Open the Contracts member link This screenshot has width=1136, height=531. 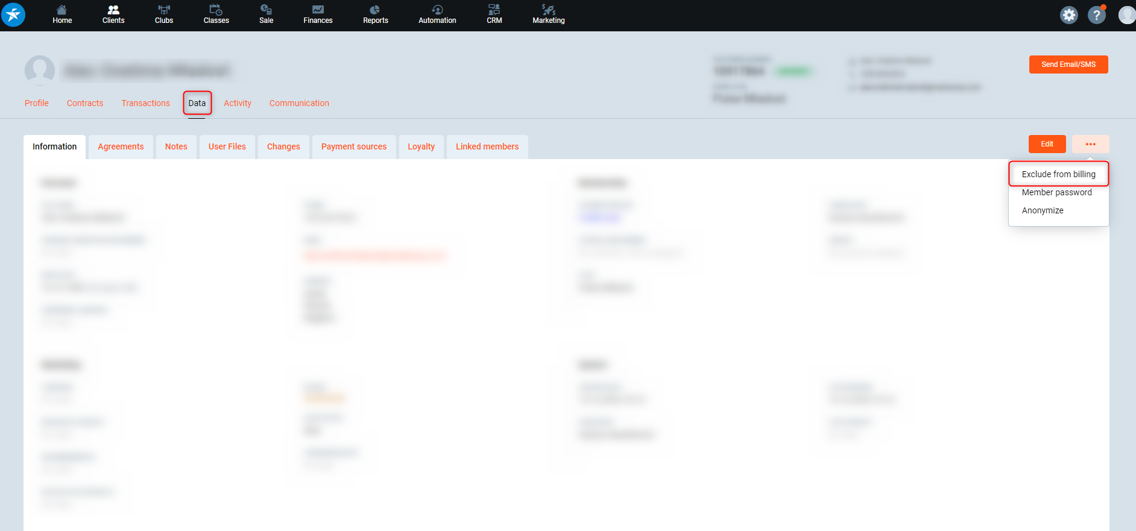[x=85, y=103]
